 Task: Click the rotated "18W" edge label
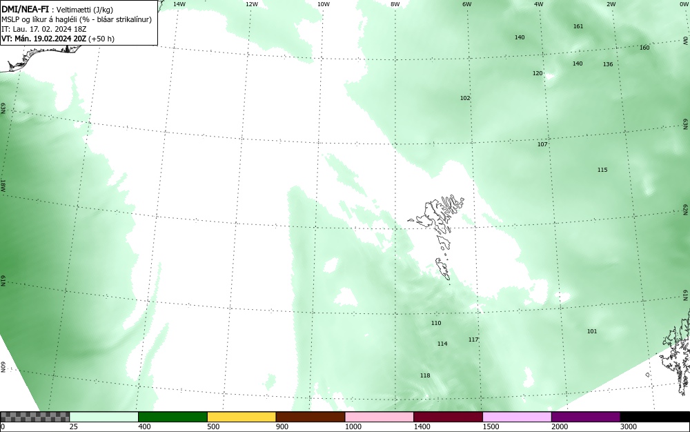(3, 185)
